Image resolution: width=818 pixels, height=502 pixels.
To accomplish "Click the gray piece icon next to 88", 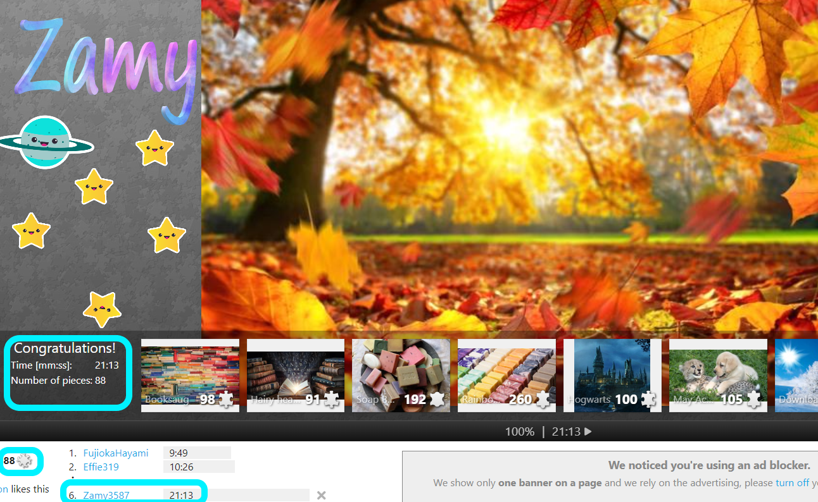I will (25, 461).
